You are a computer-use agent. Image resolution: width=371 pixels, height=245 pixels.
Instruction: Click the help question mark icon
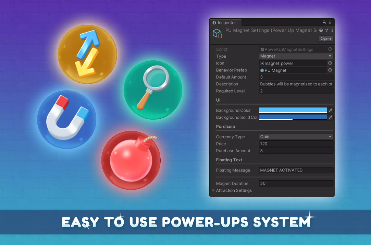pyautogui.click(x=321, y=31)
